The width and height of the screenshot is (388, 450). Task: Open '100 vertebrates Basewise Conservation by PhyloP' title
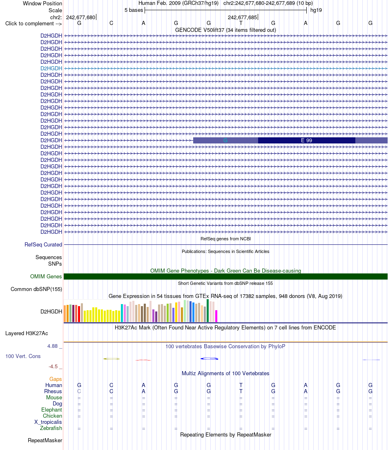[x=225, y=347]
